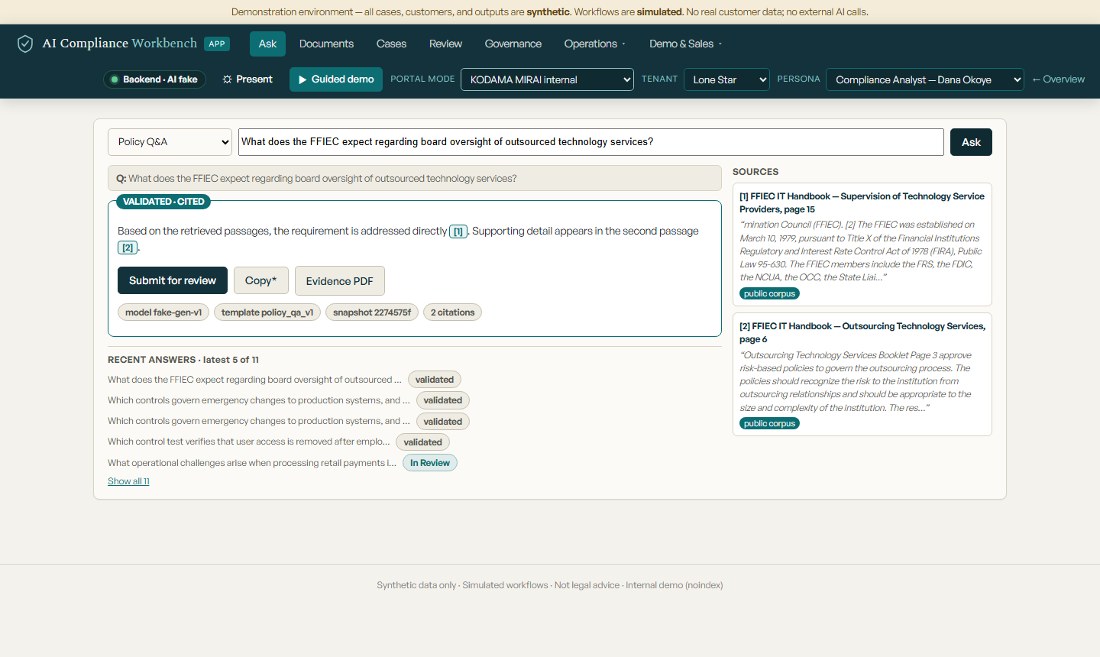Image resolution: width=1100 pixels, height=657 pixels.
Task: Toggle Present mode sun icon
Action: click(227, 79)
